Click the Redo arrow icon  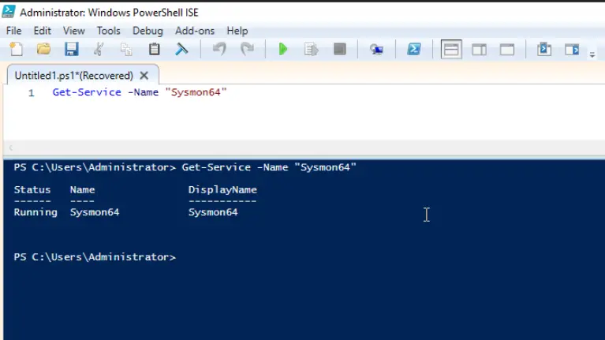click(247, 50)
